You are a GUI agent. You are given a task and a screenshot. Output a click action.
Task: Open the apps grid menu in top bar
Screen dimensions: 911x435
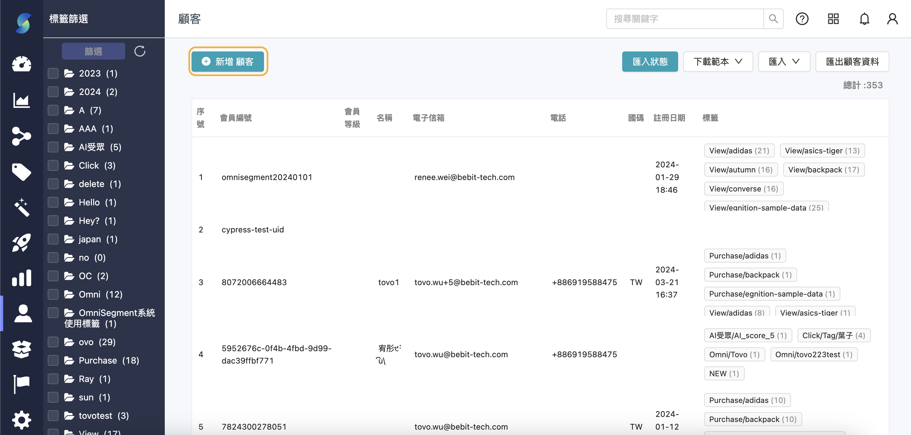833,19
